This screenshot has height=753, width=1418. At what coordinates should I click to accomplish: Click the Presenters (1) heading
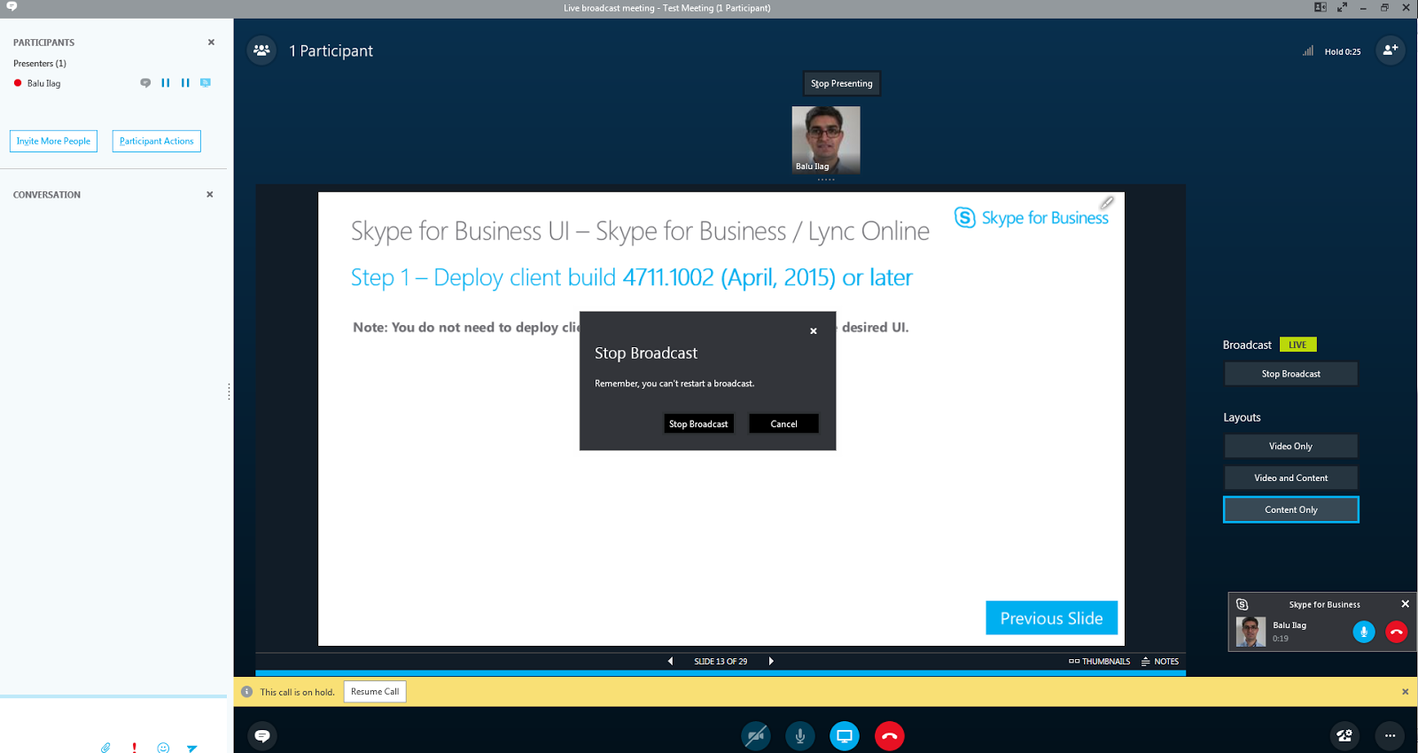40,64
